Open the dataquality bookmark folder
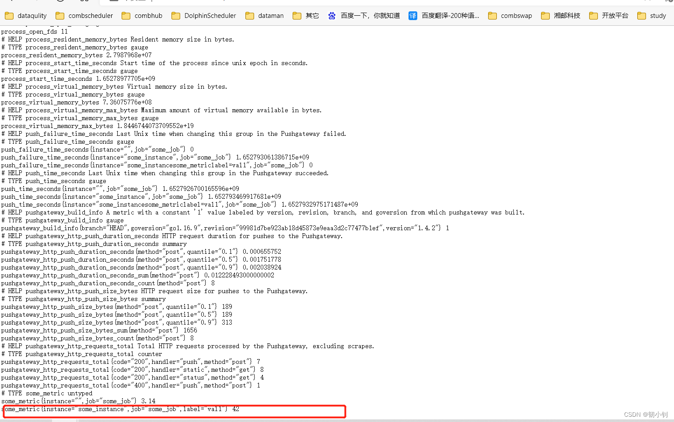Image resolution: width=674 pixels, height=422 pixels. pyautogui.click(x=31, y=15)
